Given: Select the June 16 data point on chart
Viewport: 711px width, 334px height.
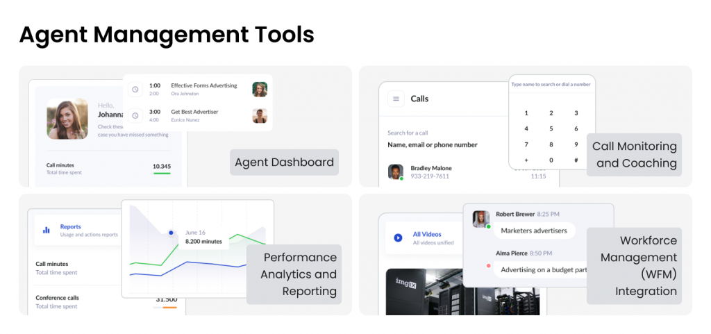Looking at the screenshot, I should tap(172, 233).
